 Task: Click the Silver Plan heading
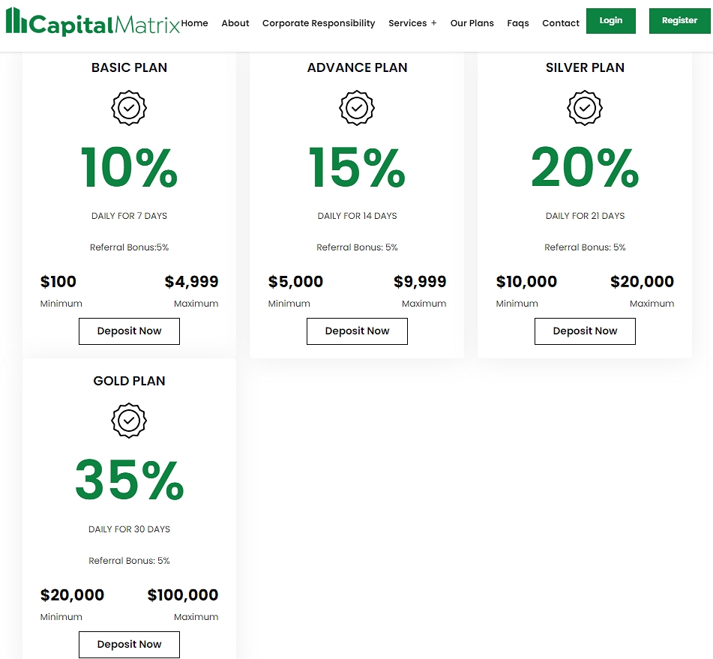click(x=585, y=67)
